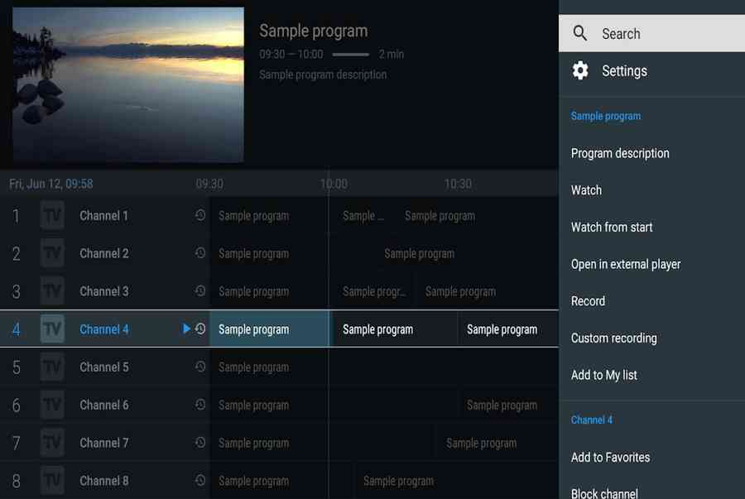This screenshot has height=499, width=745.
Task: Choose Add to My list
Action: pos(604,375)
